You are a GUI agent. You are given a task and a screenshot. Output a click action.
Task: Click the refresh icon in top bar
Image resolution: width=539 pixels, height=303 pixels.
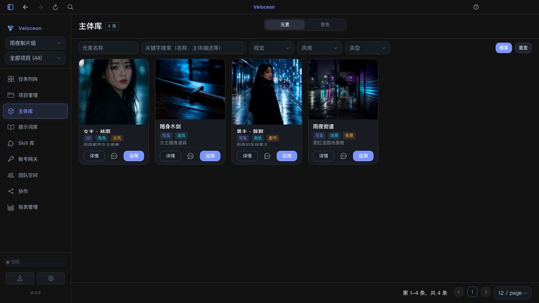(55, 7)
